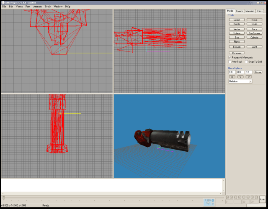This screenshot has height=209, width=268.
Task: Expand the blue KB/s widget down arrow
Action: pyautogui.click(x=213, y=204)
